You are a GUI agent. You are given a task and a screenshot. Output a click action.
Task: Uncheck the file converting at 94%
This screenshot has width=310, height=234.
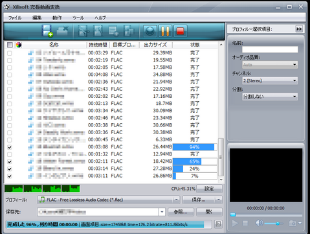coord(10,147)
